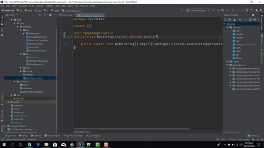This screenshot has height=148, width=264.
Task: Click the Windows Start button
Action: tap(4, 144)
